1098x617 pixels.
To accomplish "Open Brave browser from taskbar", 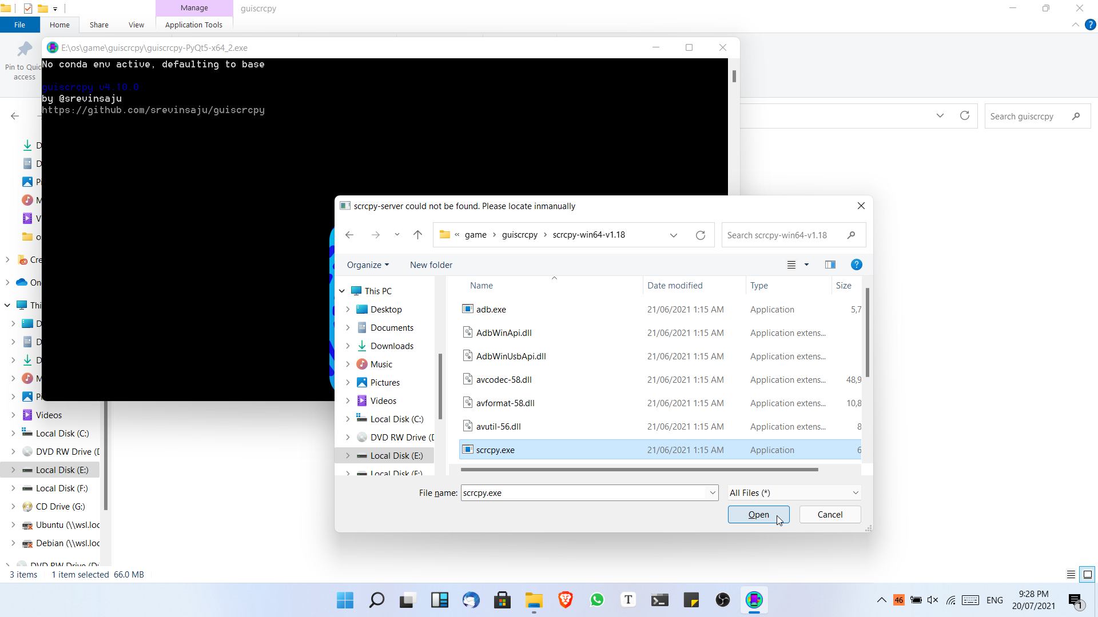I will tap(565, 600).
